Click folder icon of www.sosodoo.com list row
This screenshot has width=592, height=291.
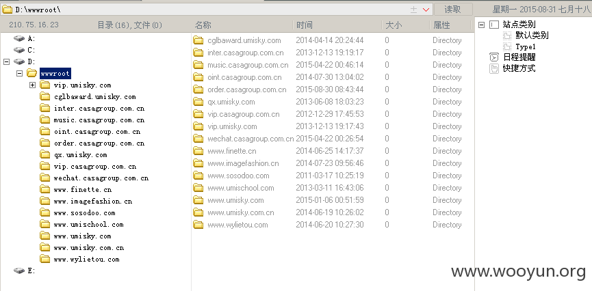coord(198,176)
